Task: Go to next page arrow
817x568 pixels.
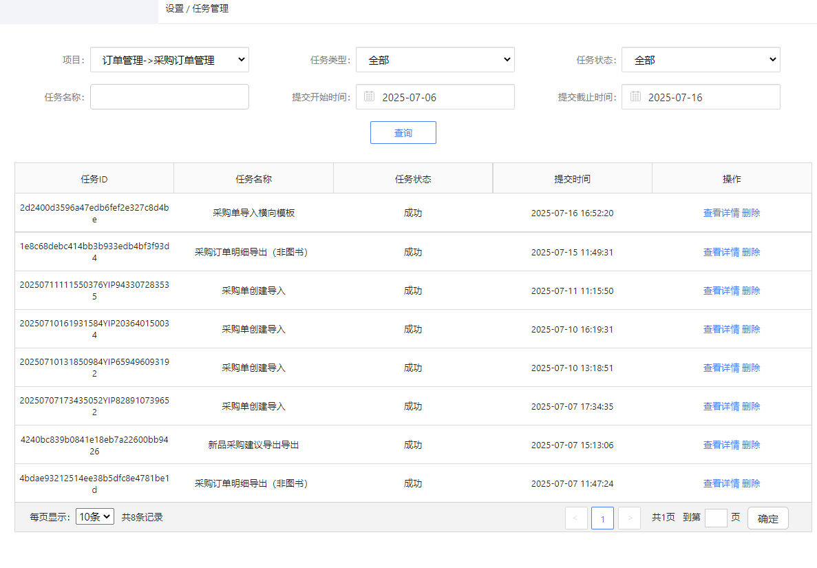Action: tap(629, 518)
